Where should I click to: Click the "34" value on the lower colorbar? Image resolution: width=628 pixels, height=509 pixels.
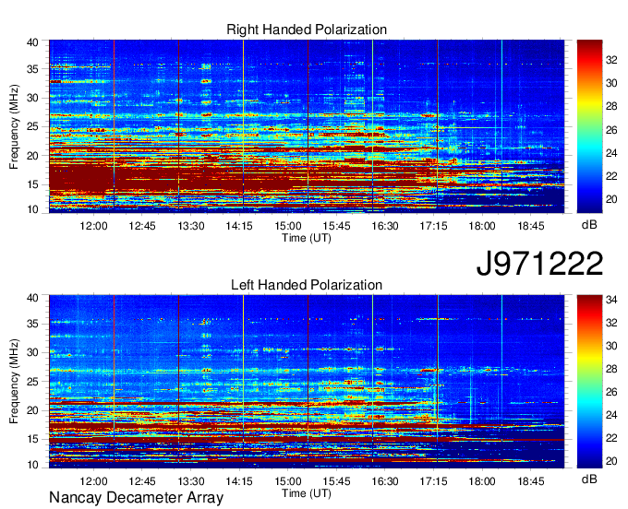(611, 299)
